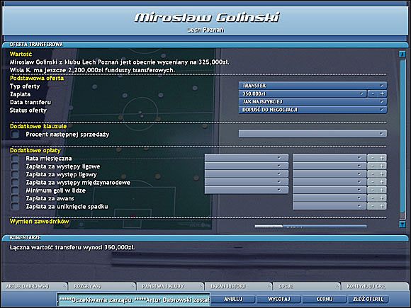Screen dimensions: 411x308
Task: Tick the Zapłata za występ ligowy checkbox
Action: [15, 174]
